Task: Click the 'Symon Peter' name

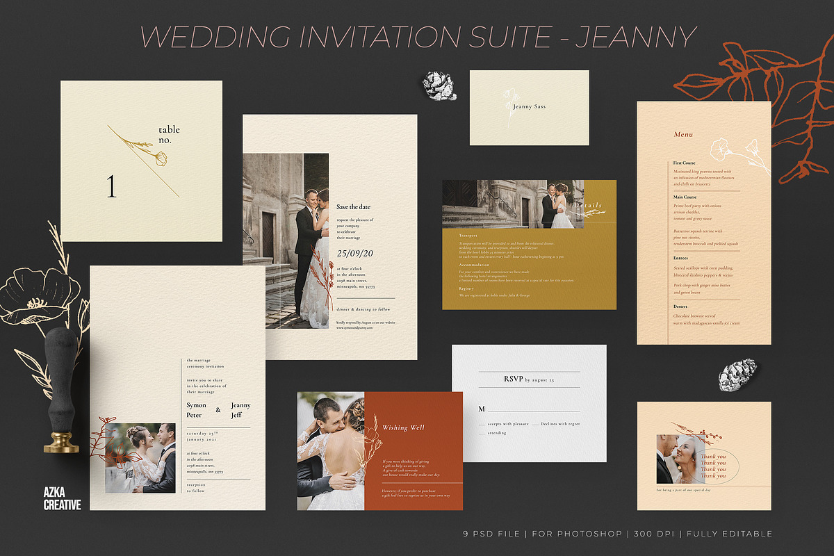Action: (x=197, y=410)
